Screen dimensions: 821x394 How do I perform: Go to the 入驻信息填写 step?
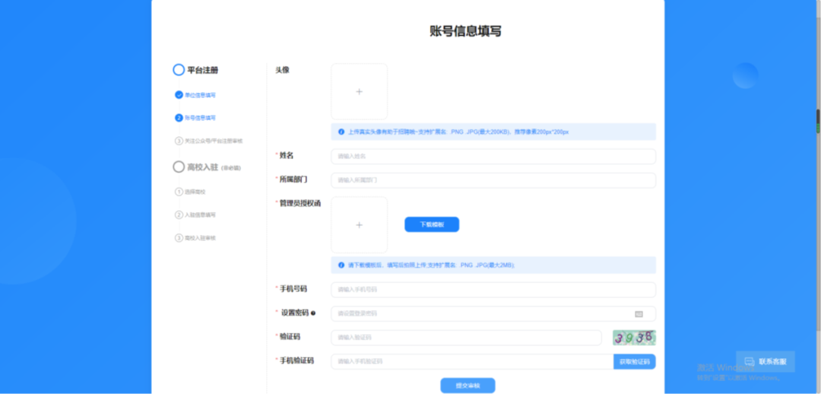pyautogui.click(x=179, y=215)
